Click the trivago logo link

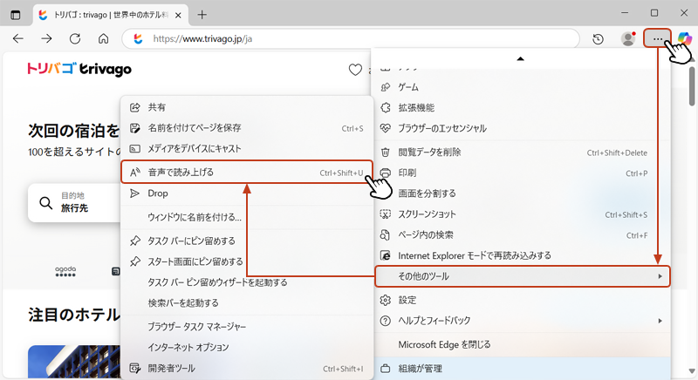(79, 69)
